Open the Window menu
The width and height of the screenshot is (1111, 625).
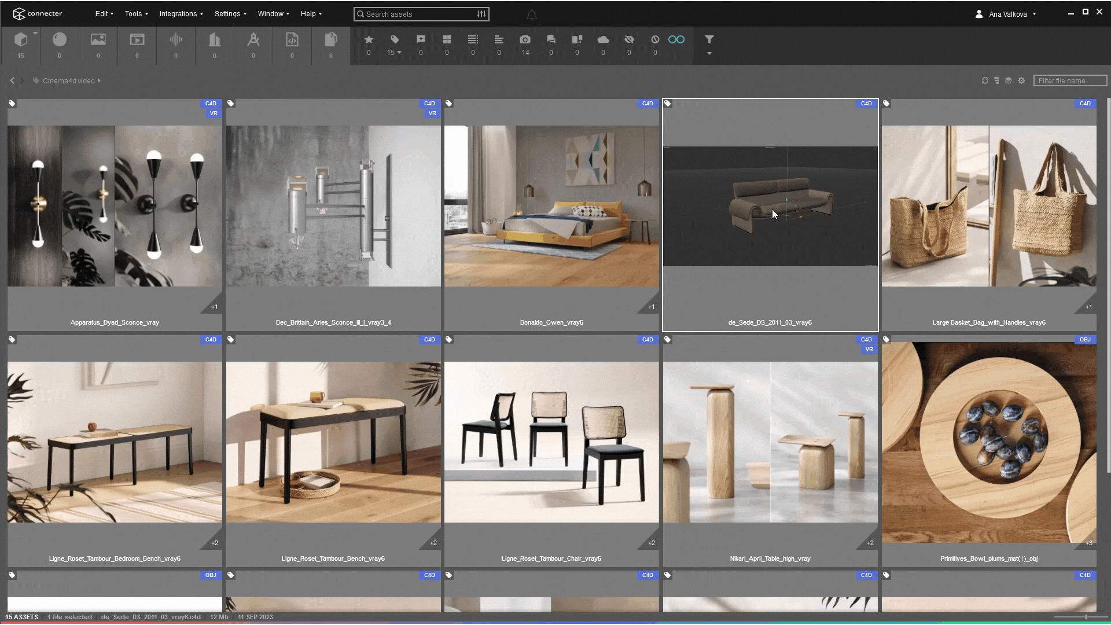(x=274, y=14)
